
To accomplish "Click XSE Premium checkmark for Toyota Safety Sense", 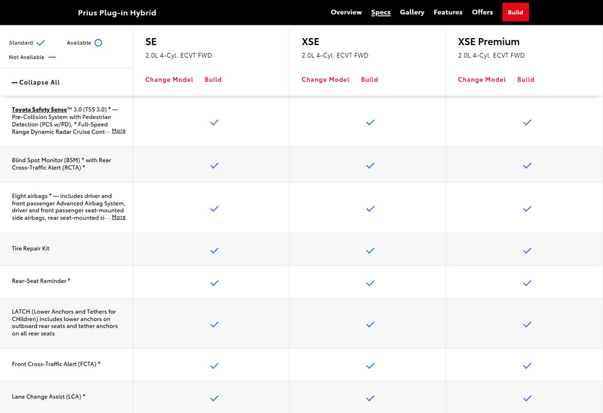I will point(527,122).
